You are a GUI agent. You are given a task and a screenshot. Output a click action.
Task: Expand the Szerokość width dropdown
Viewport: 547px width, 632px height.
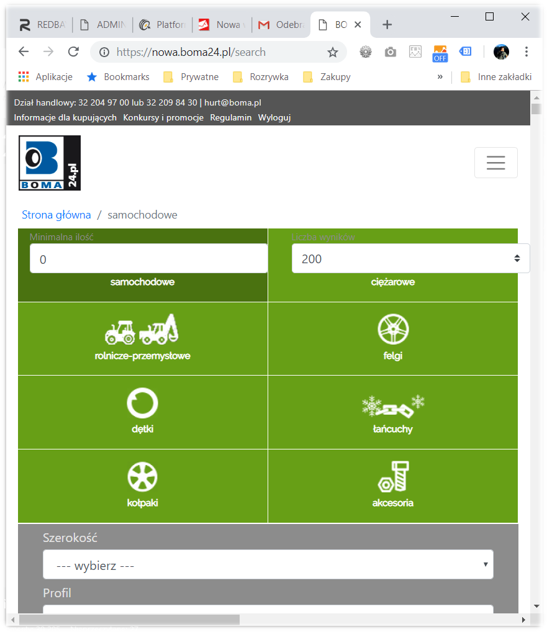tap(268, 564)
